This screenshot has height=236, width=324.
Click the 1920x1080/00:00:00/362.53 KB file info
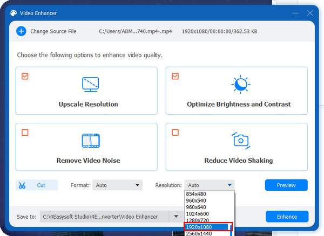(x=219, y=31)
